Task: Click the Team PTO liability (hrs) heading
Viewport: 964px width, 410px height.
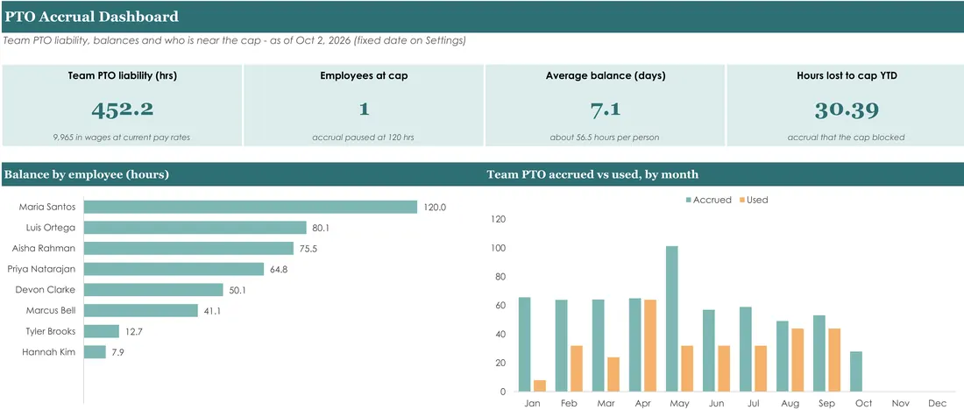Action: point(123,76)
